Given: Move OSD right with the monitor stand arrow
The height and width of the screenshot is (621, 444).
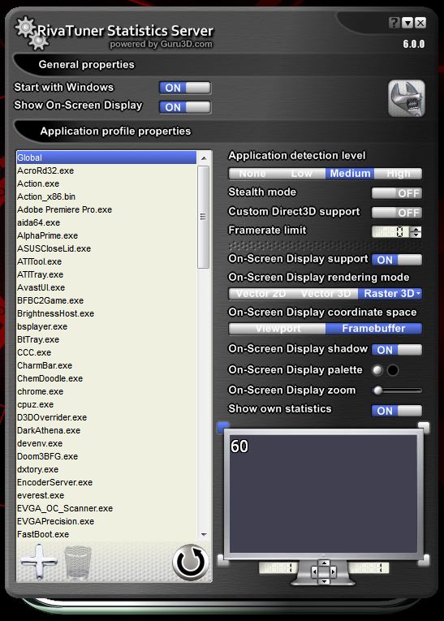Looking at the screenshot, I should [x=333, y=571].
